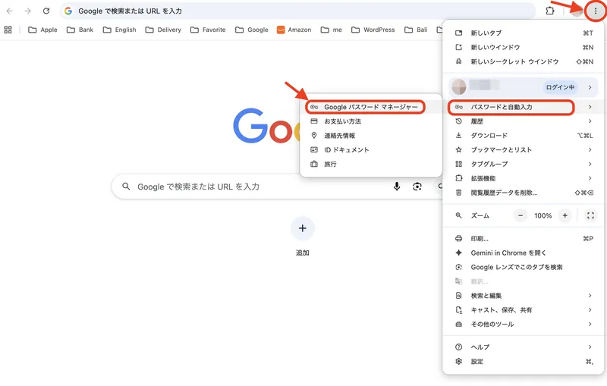Click the profile avatar in menu
Viewport: 607px width, 386px height.
pyautogui.click(x=459, y=87)
